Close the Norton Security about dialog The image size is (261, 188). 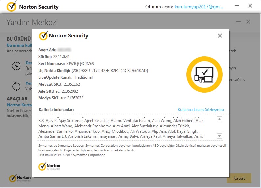click(x=220, y=36)
